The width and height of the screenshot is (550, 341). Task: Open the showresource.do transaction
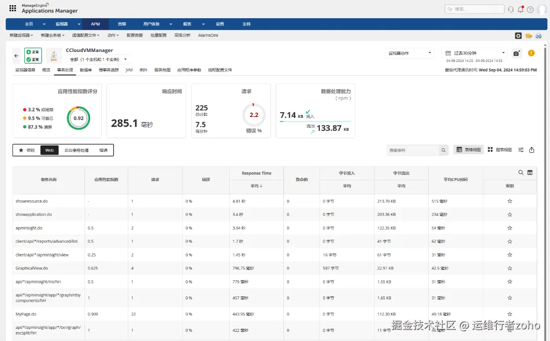pyautogui.click(x=32, y=201)
